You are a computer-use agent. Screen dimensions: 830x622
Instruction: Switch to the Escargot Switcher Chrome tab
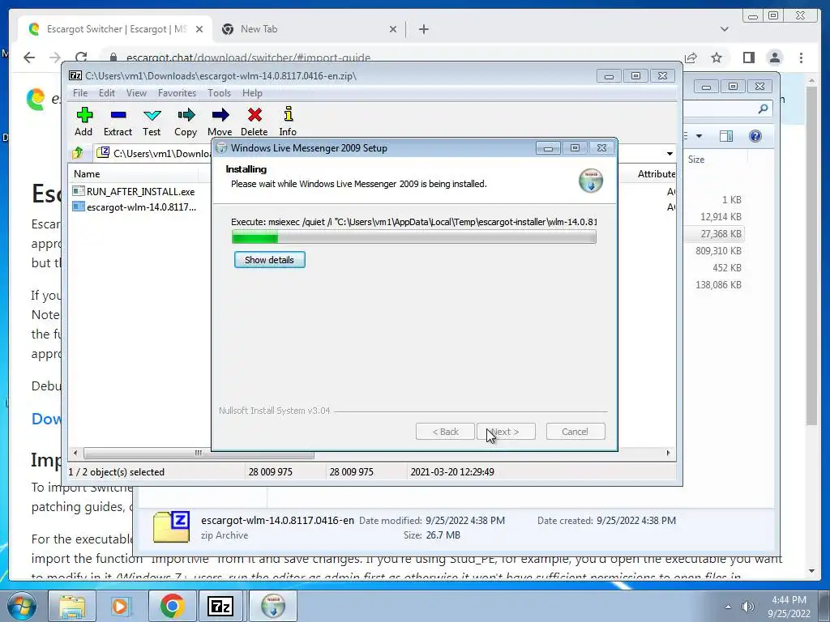[x=115, y=29]
